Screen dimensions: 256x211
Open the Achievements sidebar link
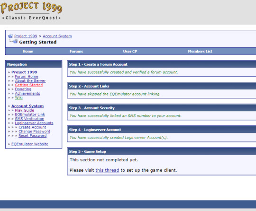pos(27,93)
